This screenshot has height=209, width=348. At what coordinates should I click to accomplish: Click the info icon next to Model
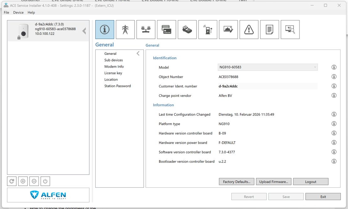tap(334, 67)
